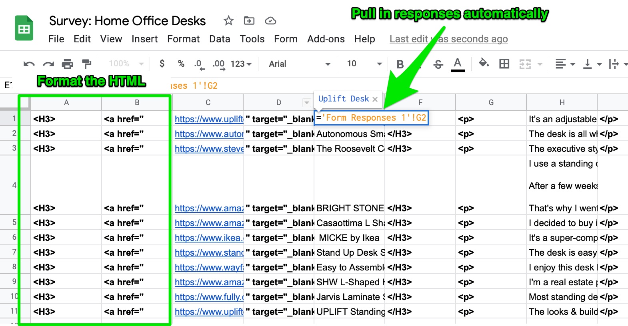Open the last edit history link
This screenshot has height=326, width=628.
tap(448, 39)
